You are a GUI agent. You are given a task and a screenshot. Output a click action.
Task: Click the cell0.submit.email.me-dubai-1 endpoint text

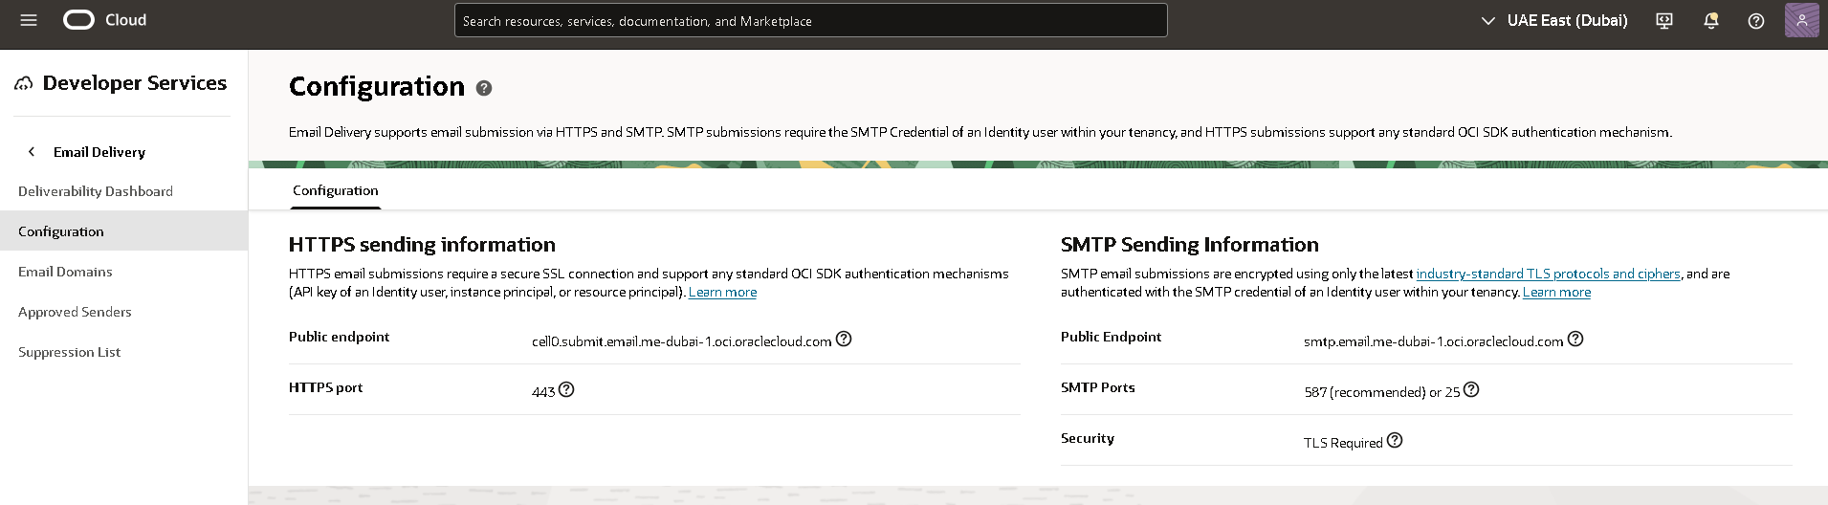pos(681,341)
